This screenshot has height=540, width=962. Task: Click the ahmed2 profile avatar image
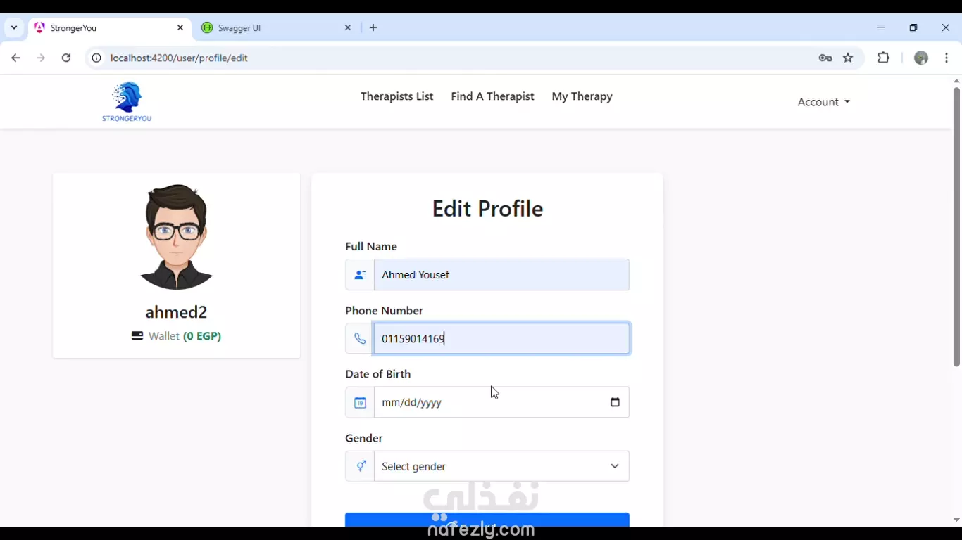tap(176, 237)
